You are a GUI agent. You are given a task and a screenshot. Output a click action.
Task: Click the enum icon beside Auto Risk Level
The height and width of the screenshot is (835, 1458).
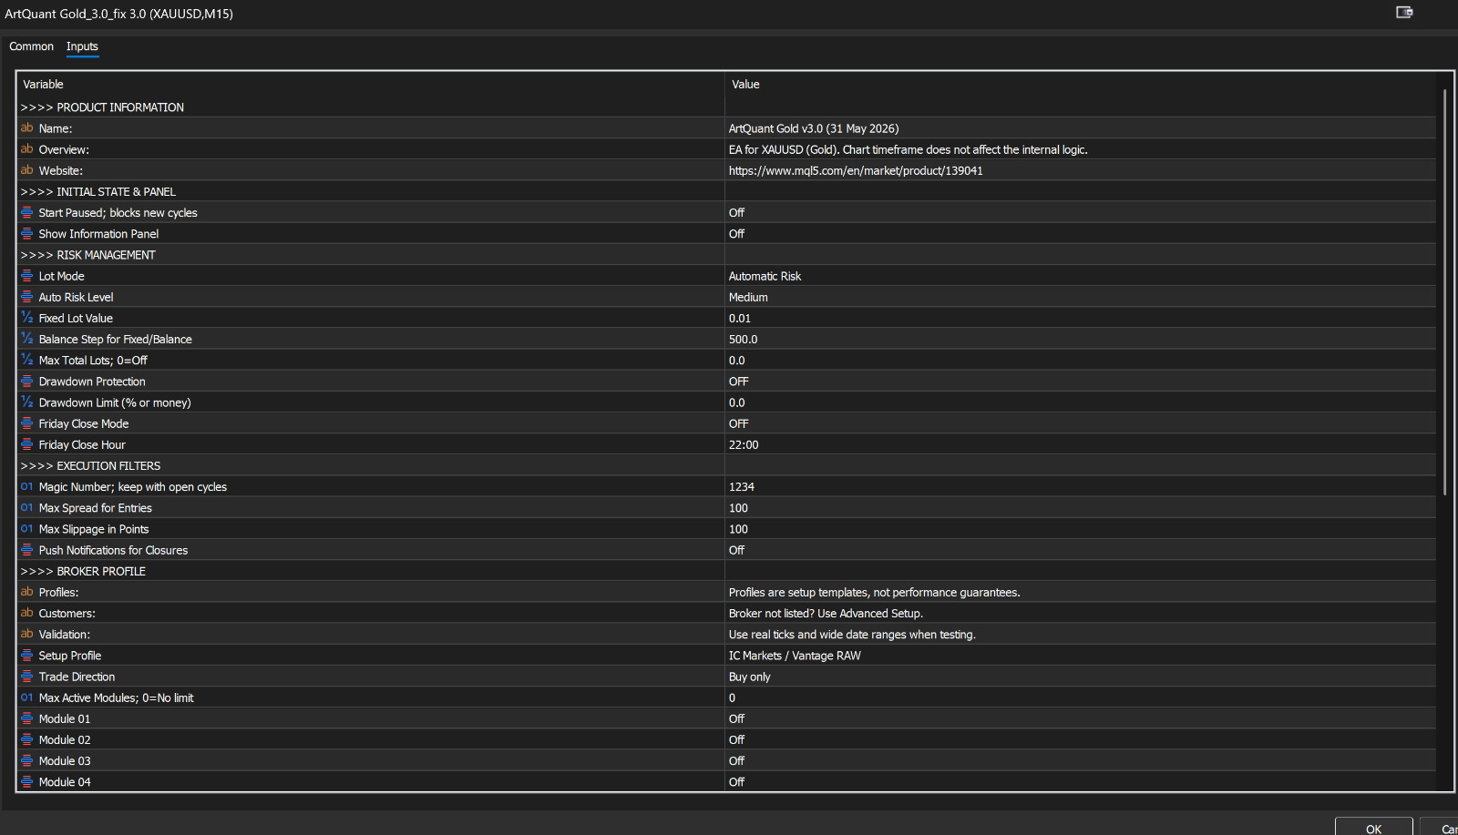(26, 297)
